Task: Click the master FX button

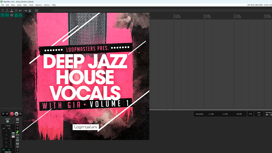Action: [x=18, y=138]
